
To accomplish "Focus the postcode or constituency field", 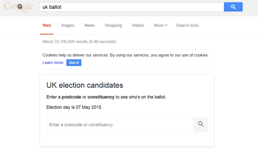I will point(119,125).
